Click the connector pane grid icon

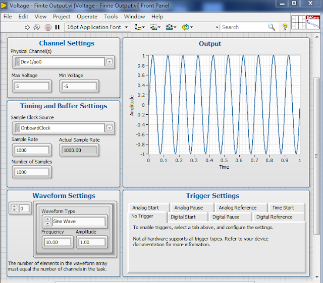coord(298,22)
